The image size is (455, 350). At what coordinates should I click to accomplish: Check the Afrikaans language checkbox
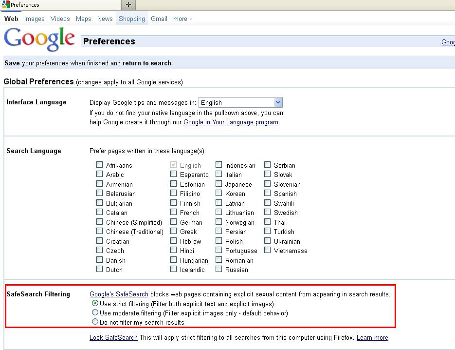click(x=100, y=165)
